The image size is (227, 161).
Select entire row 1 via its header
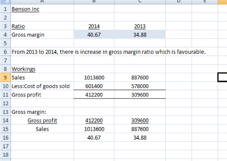tap(5, 9)
